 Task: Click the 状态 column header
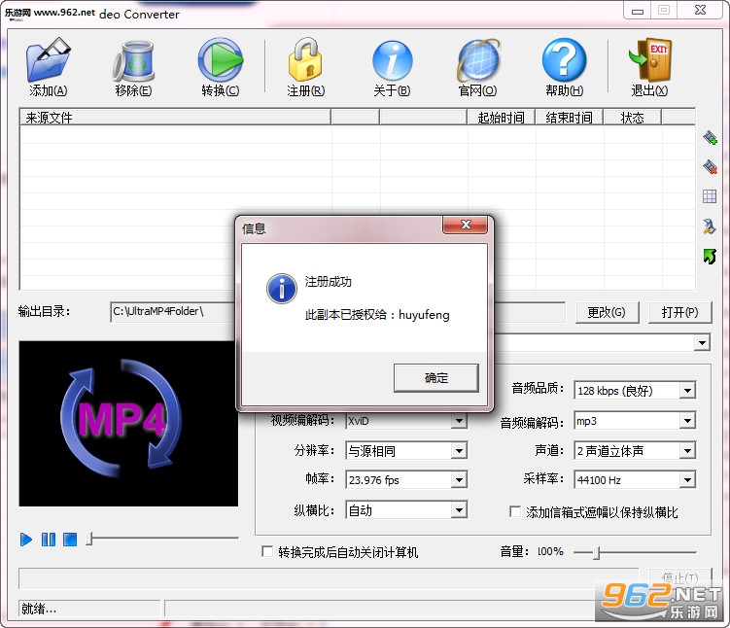pyautogui.click(x=632, y=118)
